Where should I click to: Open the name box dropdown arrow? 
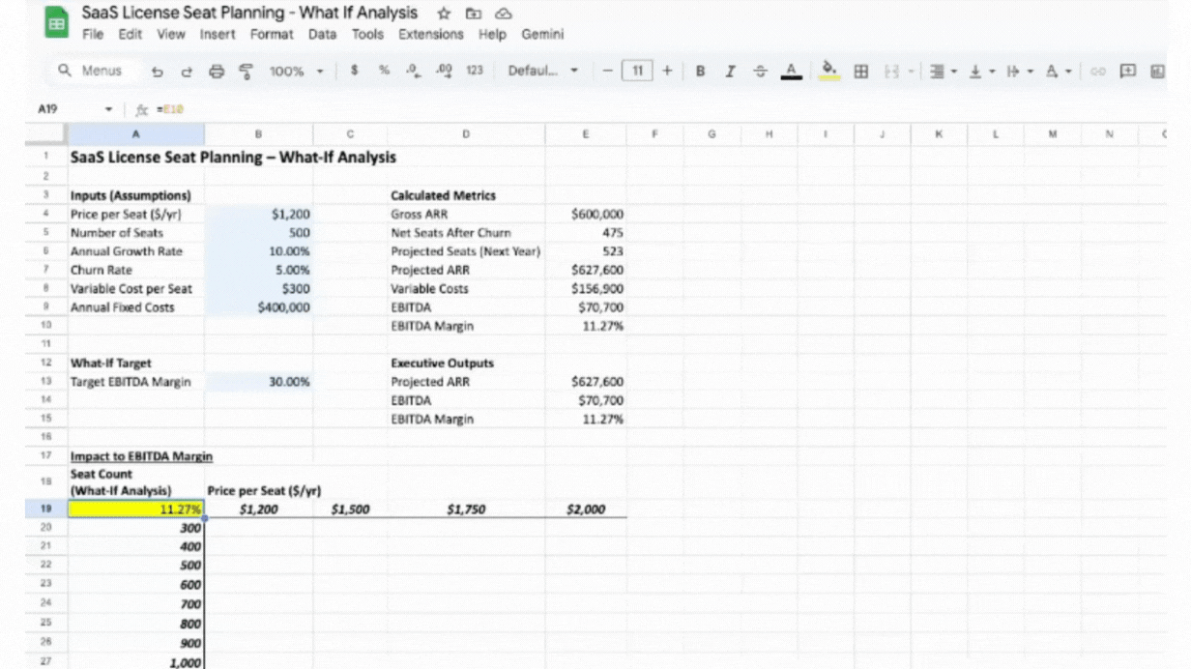[x=109, y=109]
